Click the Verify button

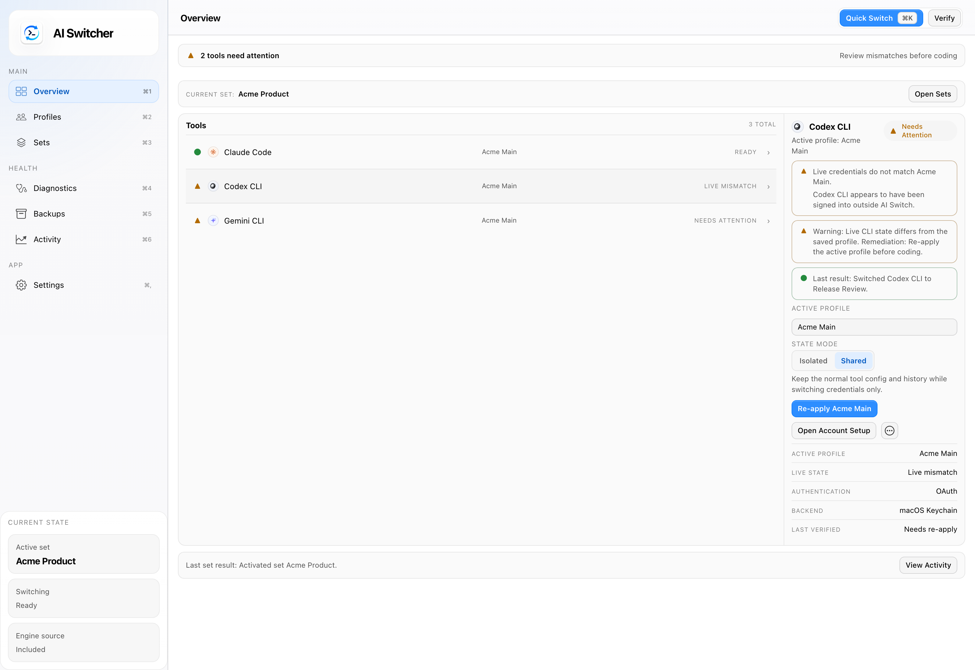tap(944, 18)
